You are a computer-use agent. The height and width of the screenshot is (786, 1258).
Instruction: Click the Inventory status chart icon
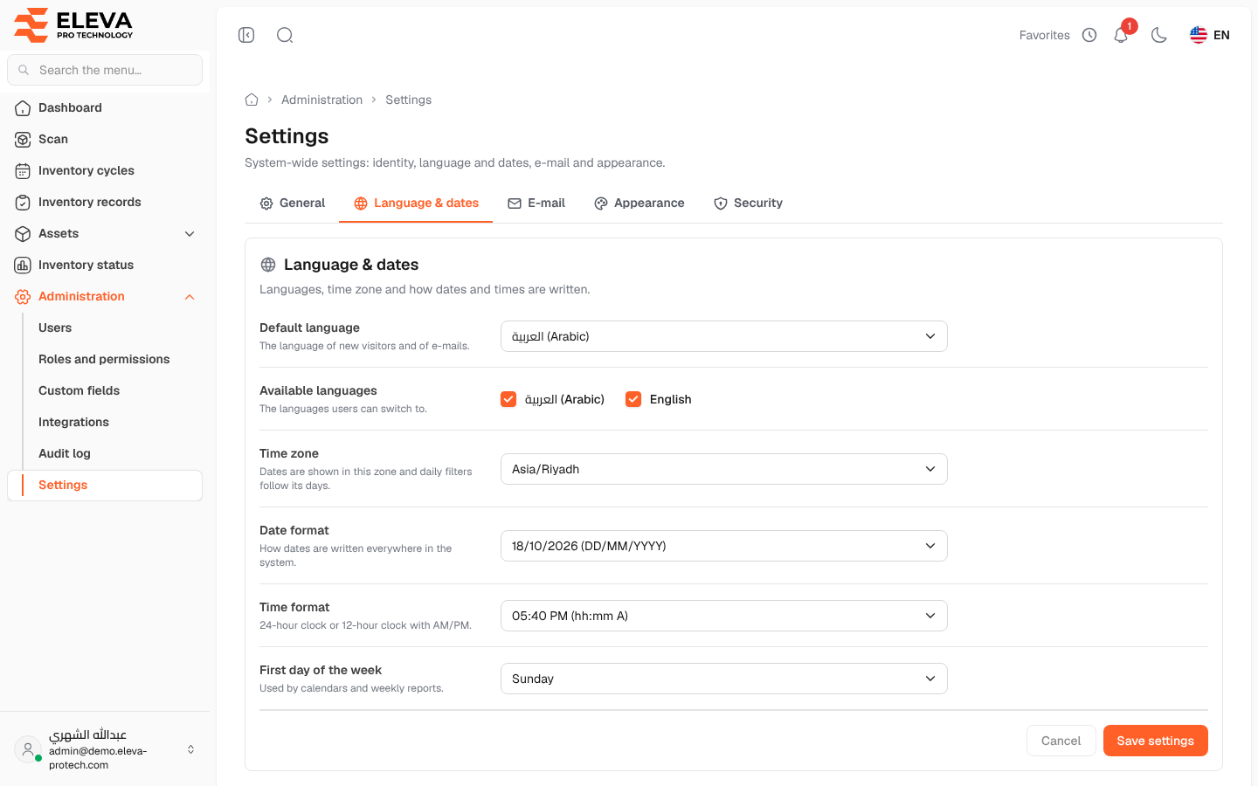(x=23, y=265)
